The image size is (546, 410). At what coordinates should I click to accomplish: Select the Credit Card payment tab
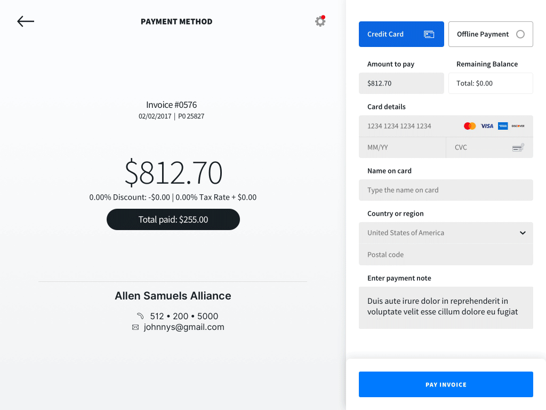pyautogui.click(x=401, y=34)
